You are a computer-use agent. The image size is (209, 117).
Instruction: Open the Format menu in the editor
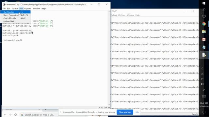pyautogui.click(x=15, y=8)
